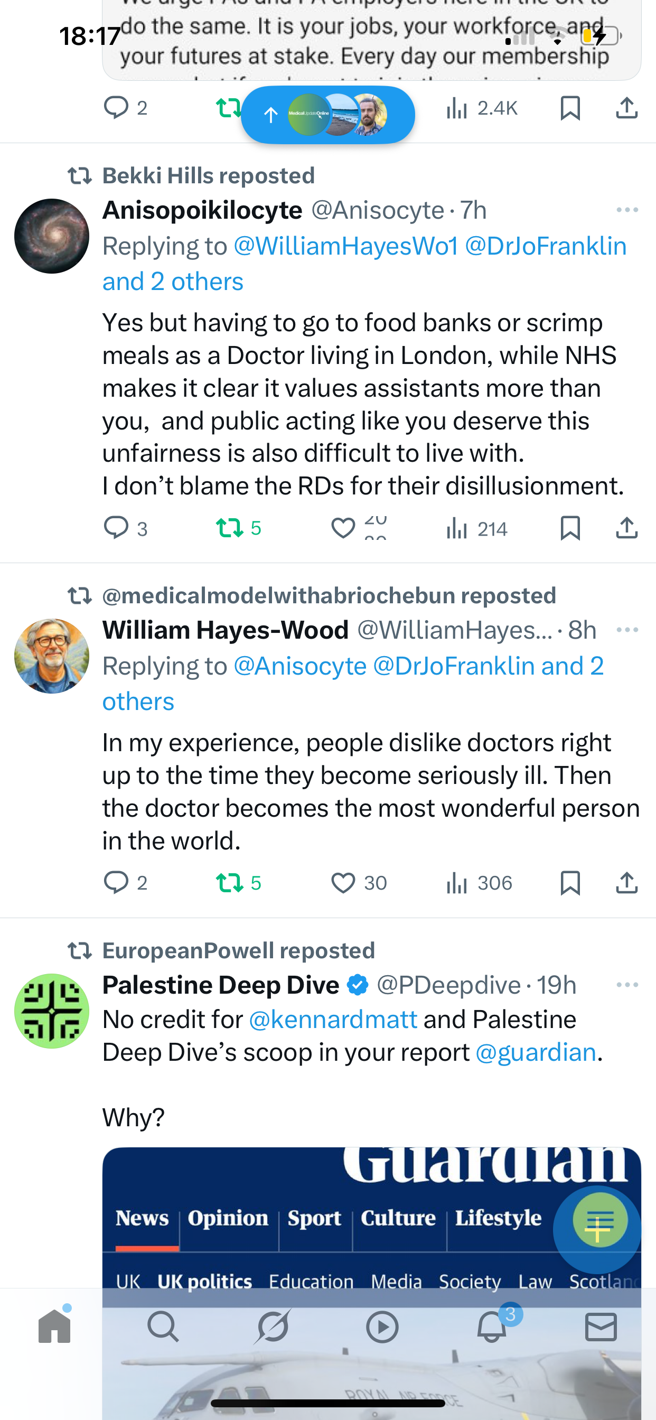This screenshot has width=656, height=1420.
Task: Open notifications bell with 3 badge
Action: (x=492, y=1326)
